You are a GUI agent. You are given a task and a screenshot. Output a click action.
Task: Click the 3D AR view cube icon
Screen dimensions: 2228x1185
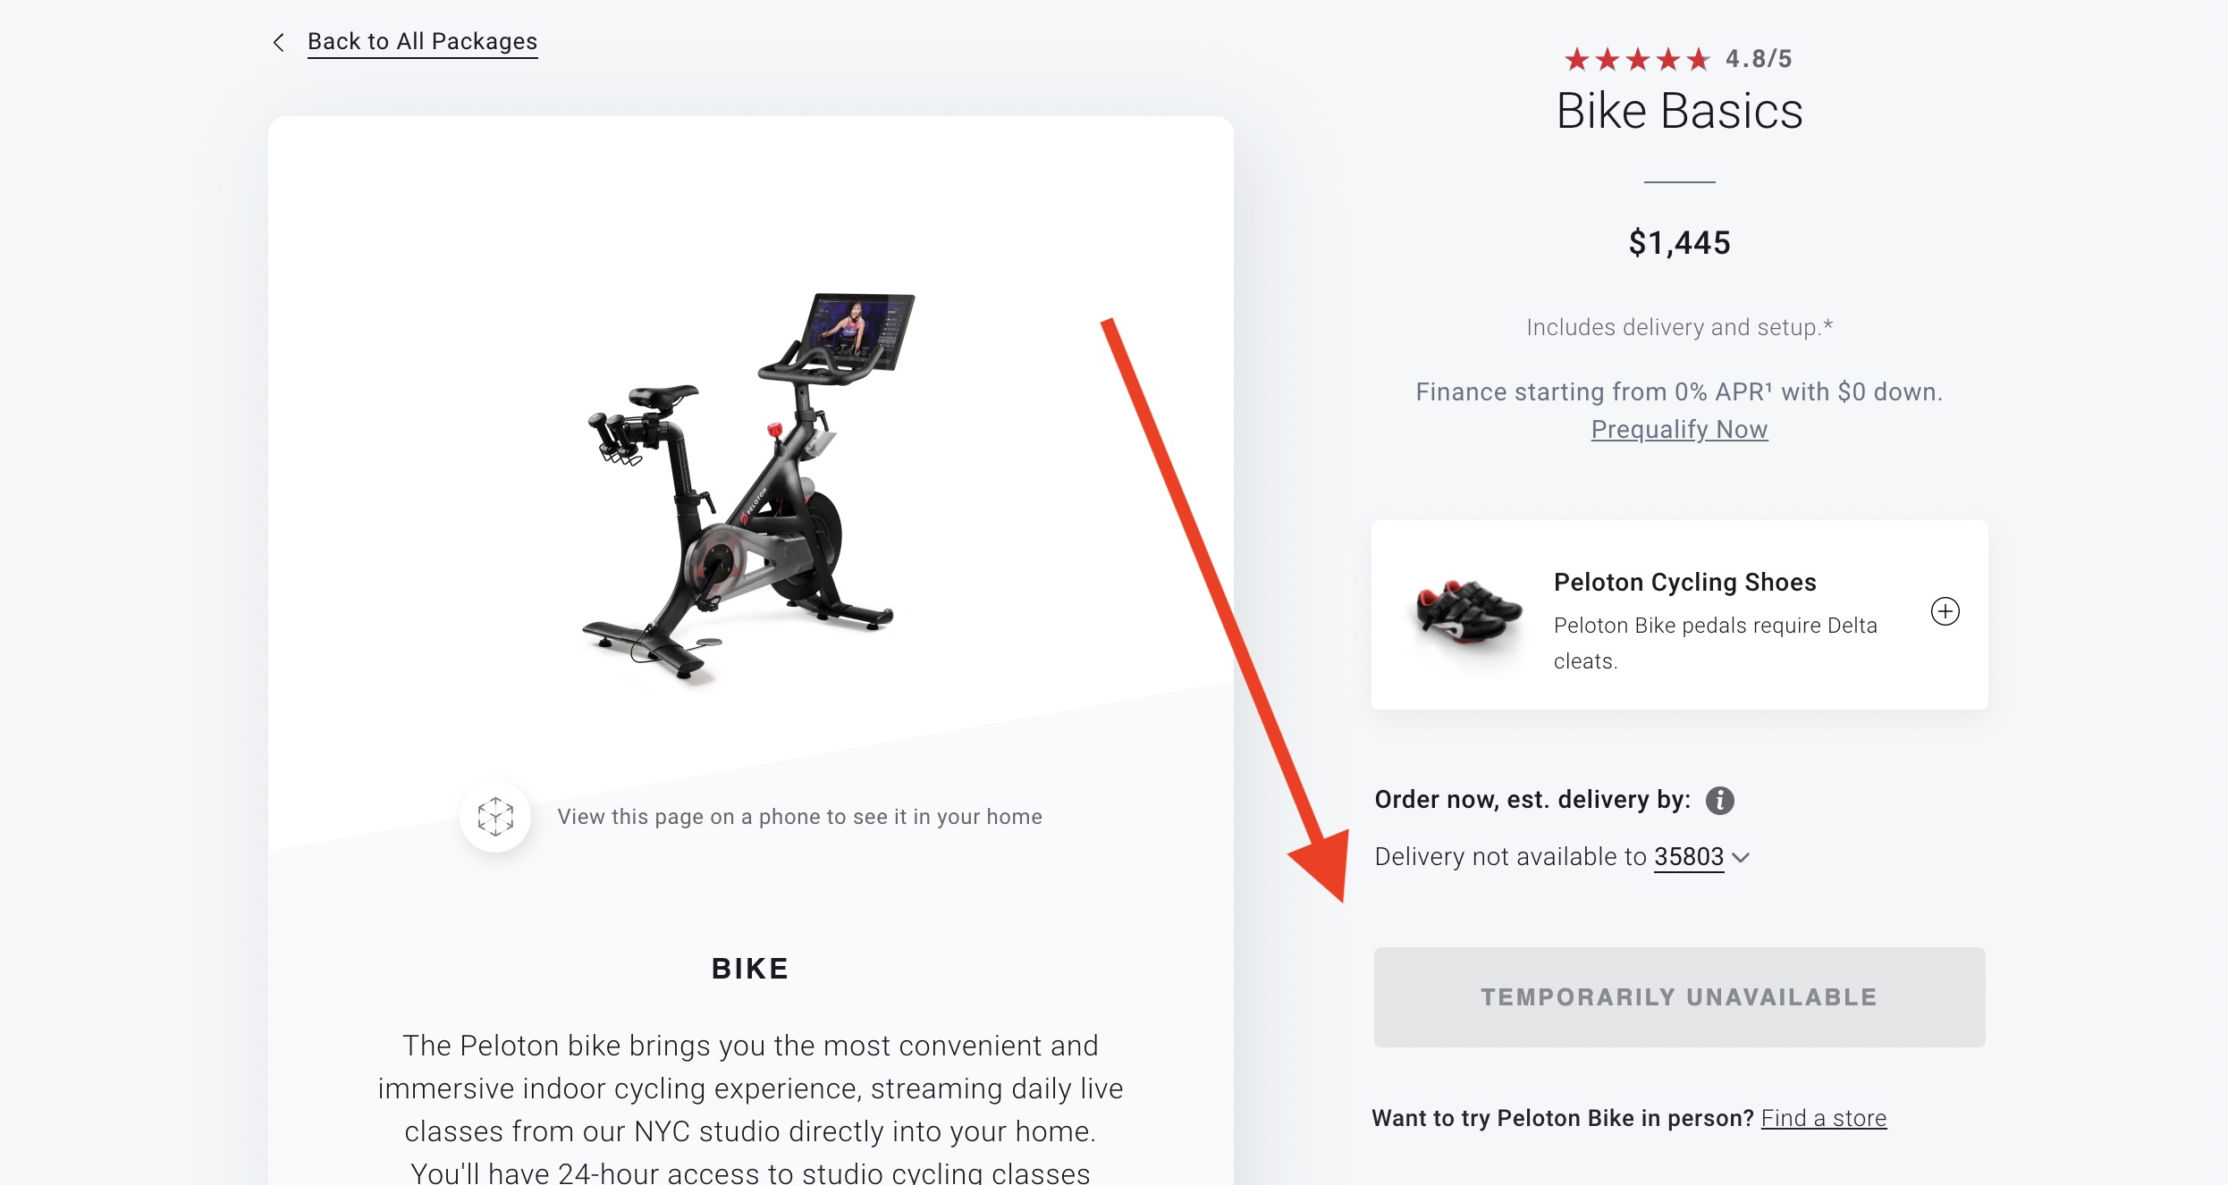(495, 816)
